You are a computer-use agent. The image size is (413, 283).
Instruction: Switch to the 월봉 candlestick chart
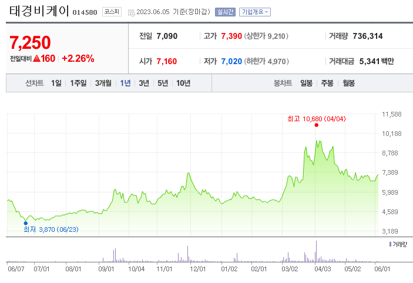coord(348,84)
